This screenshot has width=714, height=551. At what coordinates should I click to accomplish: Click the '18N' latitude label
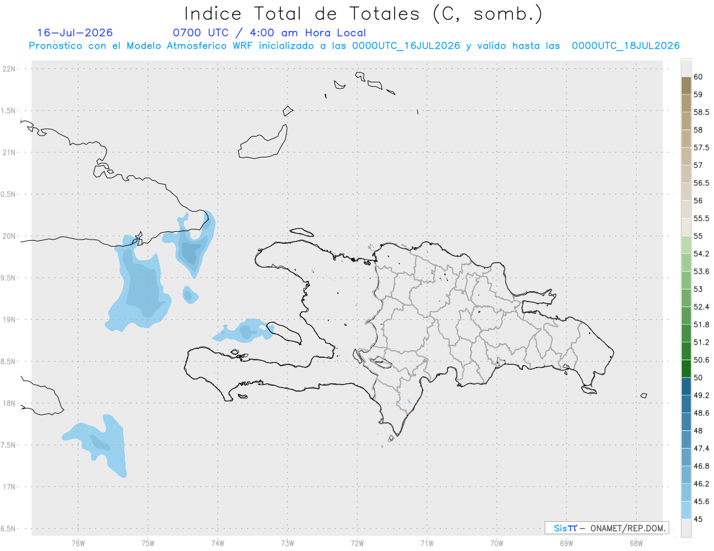10,404
